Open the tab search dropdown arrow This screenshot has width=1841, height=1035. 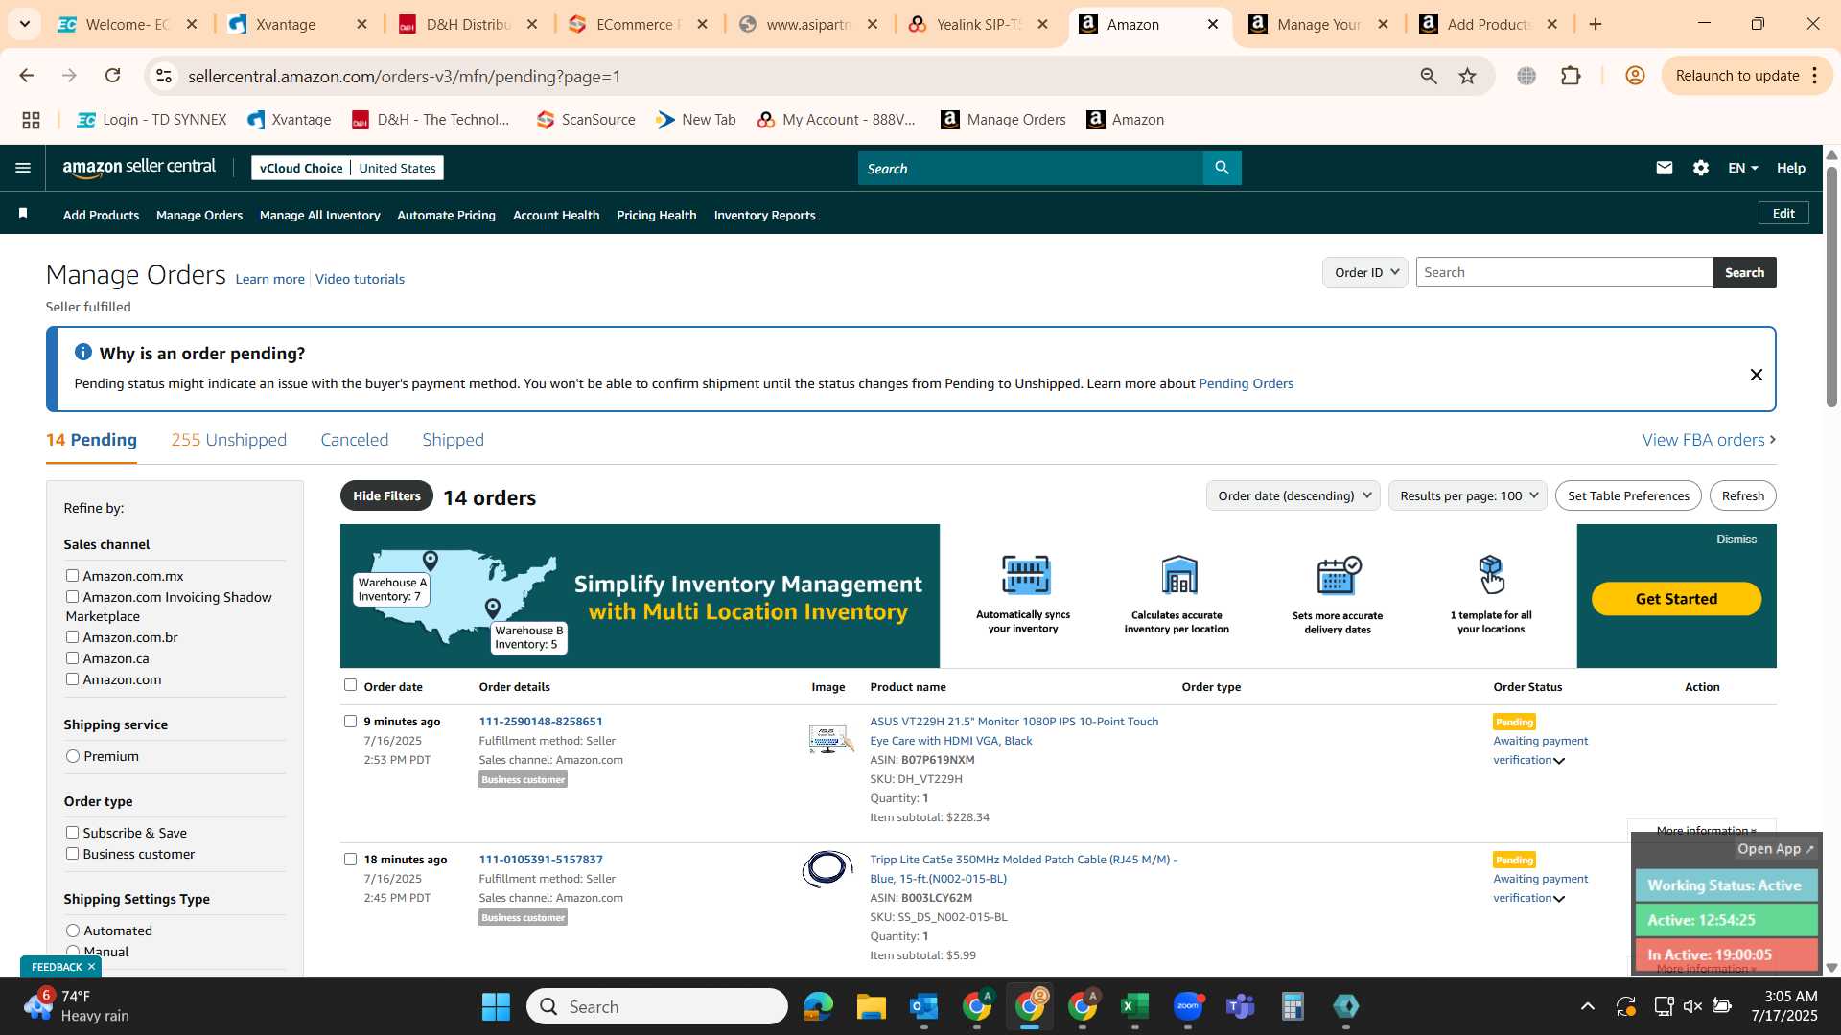pos(24,24)
